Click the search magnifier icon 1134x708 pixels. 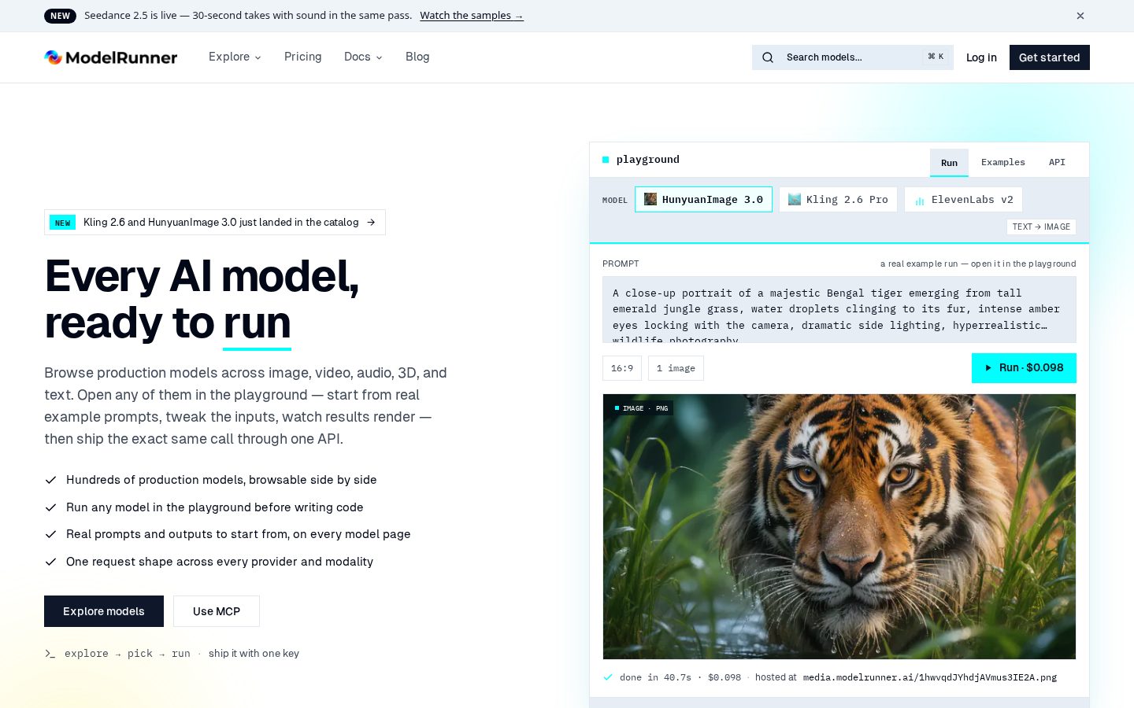pos(768,57)
